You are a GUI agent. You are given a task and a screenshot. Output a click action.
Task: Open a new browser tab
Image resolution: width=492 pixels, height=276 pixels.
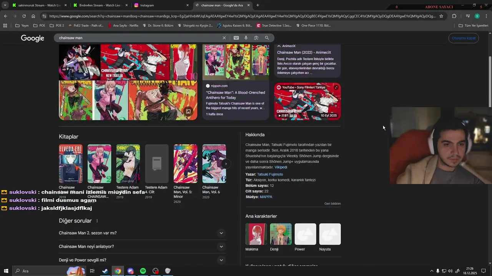(258, 5)
